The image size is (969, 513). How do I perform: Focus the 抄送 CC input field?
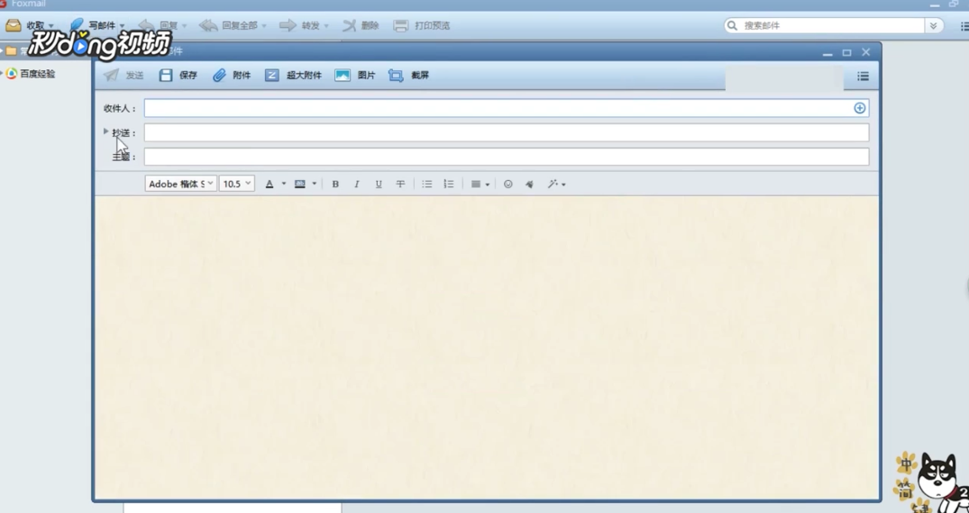(x=506, y=132)
